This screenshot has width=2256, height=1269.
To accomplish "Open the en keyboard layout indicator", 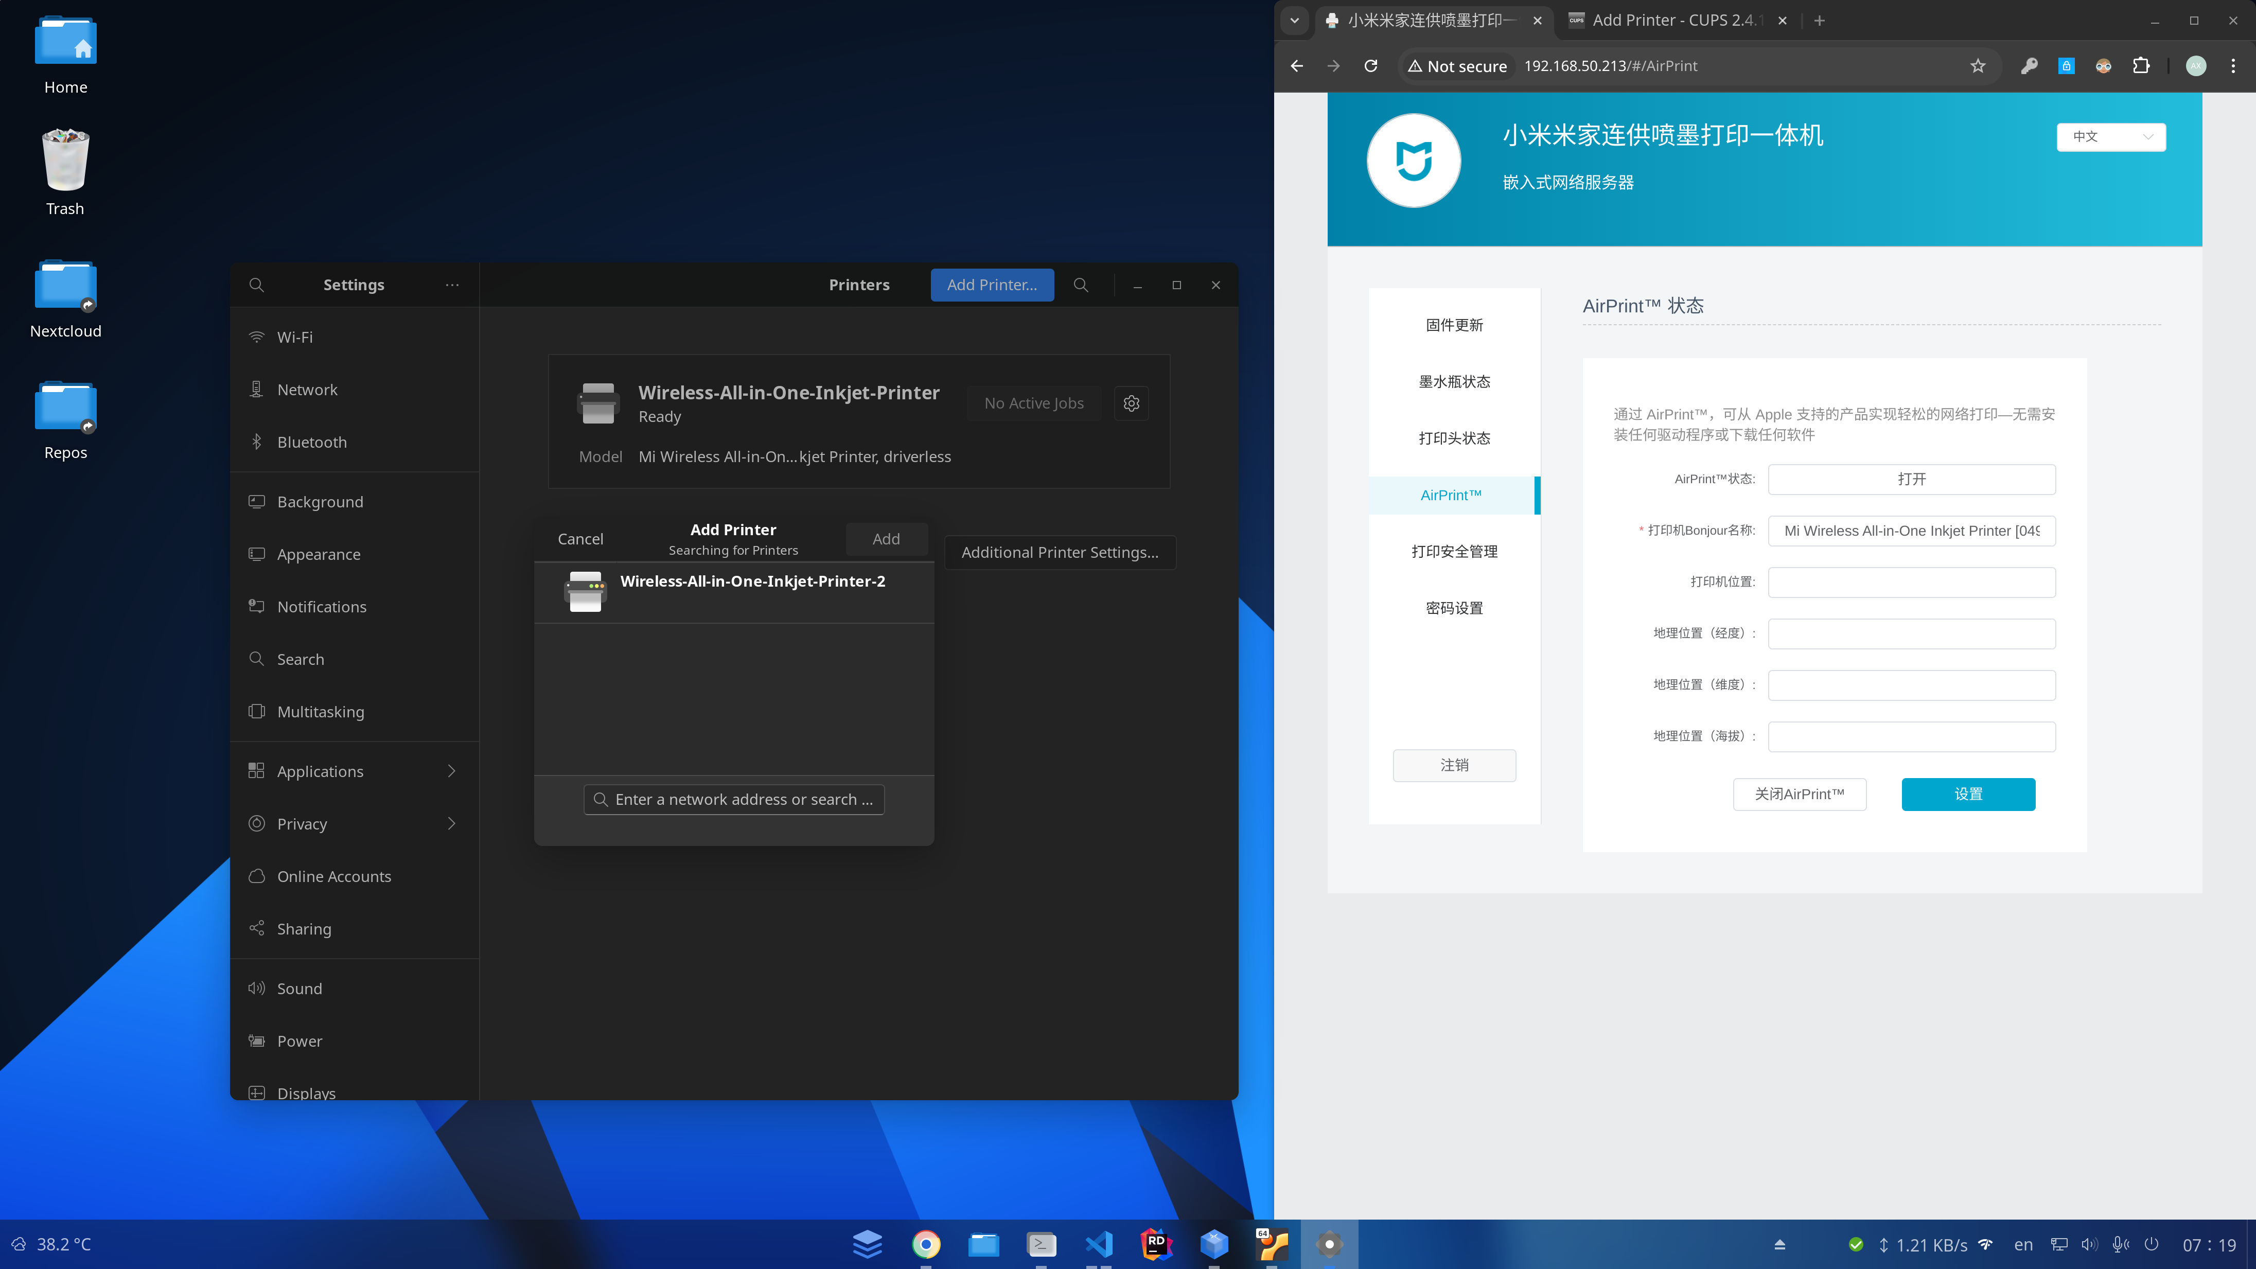I will click(2023, 1244).
